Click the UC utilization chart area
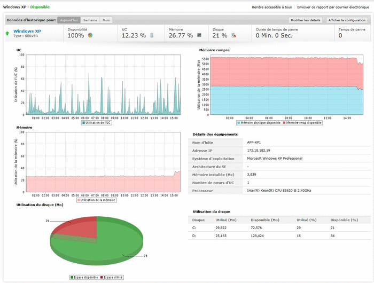The image size is (374, 283). click(103, 85)
